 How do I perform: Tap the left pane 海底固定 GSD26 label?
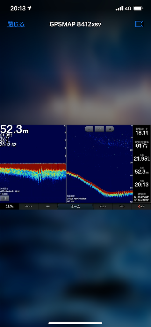(11, 191)
